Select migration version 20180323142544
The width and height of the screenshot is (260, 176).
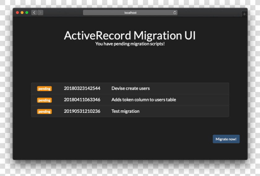[82, 88]
